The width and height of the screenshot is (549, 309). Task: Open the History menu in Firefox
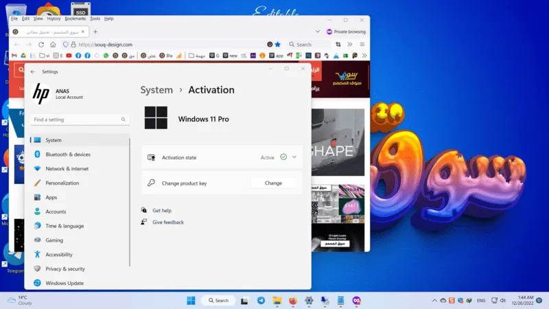[54, 19]
